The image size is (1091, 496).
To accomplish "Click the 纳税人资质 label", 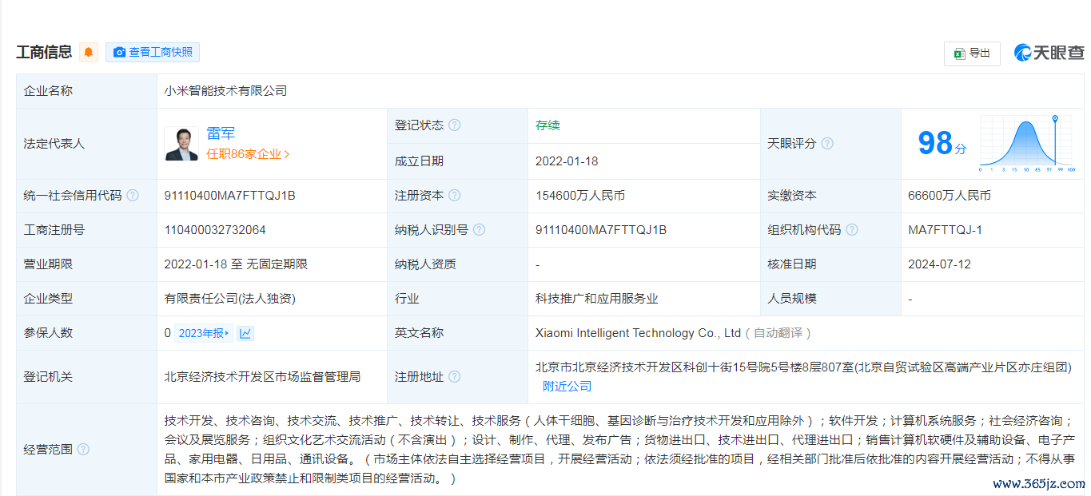I will pyautogui.click(x=425, y=264).
